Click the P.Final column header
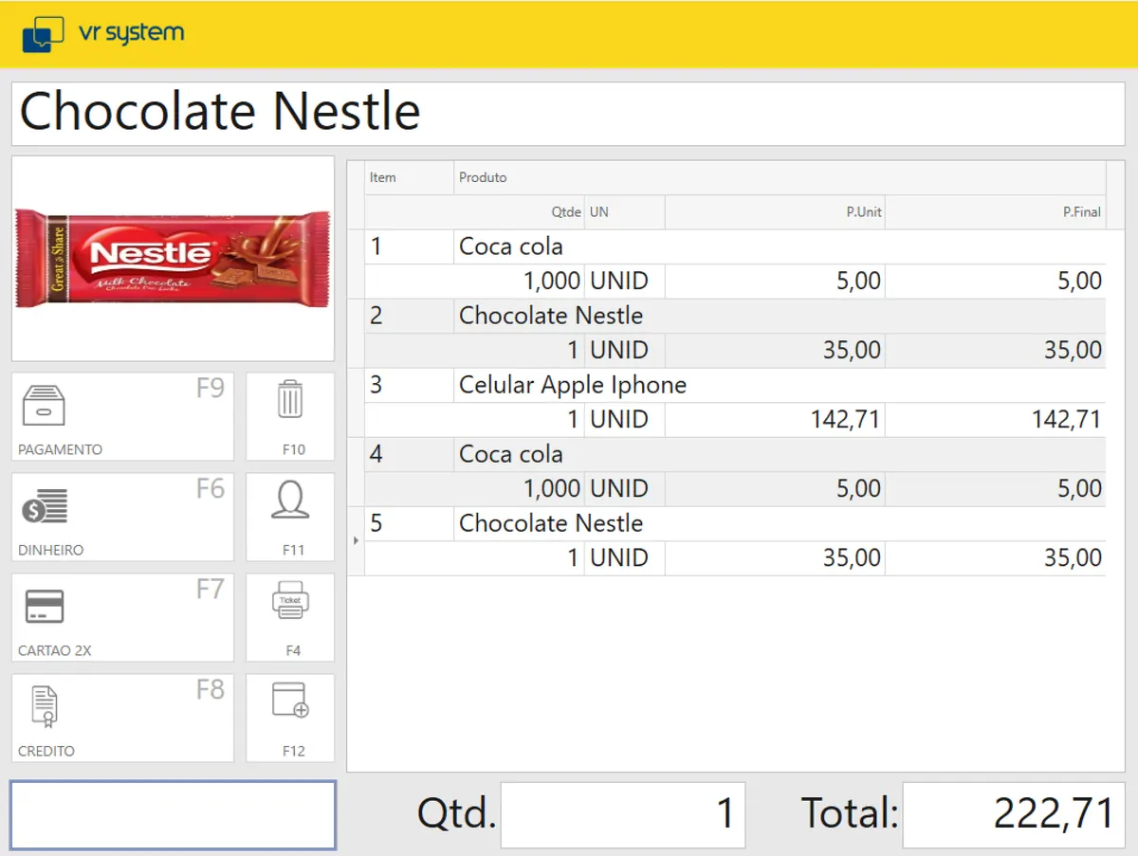 click(x=995, y=212)
